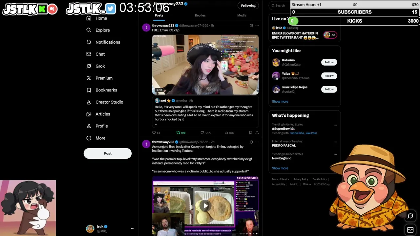Show more trends under What's happening
This screenshot has width=420, height=236.
click(x=280, y=168)
